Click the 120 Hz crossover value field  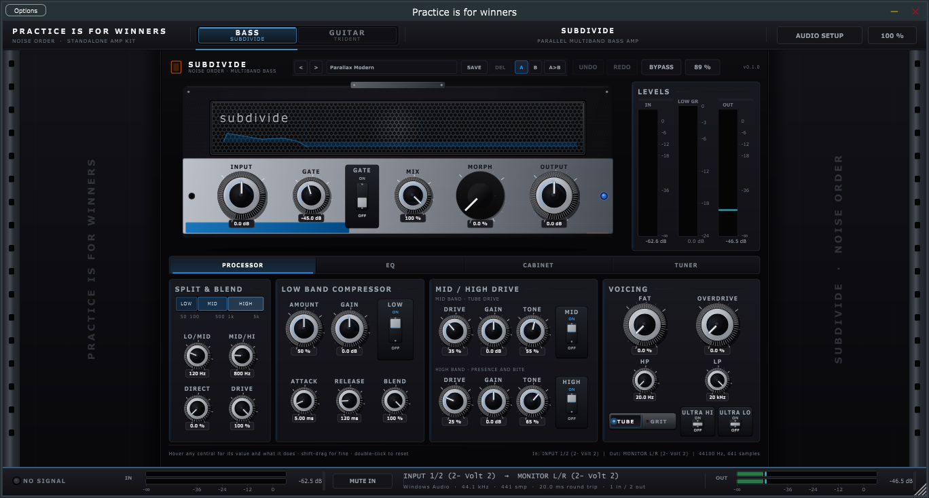(197, 374)
